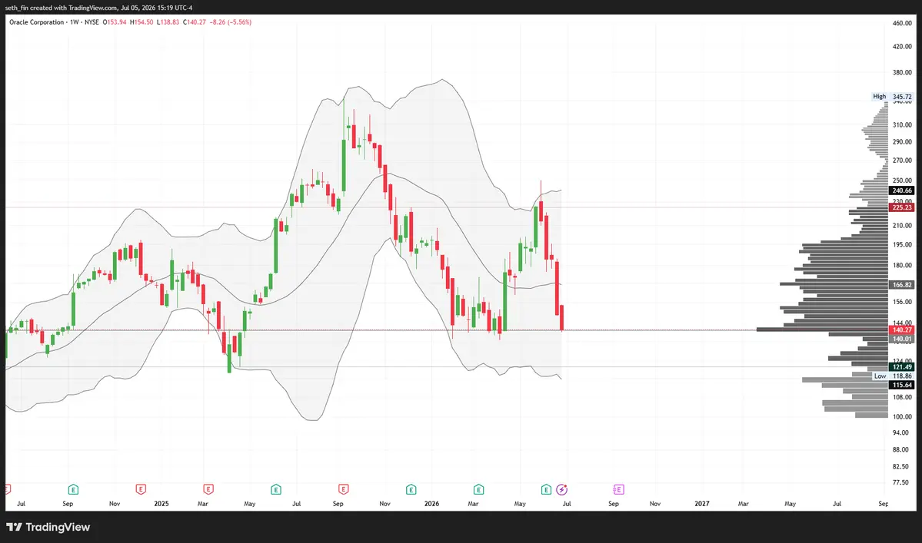Image resolution: width=922 pixels, height=543 pixels.
Task: Click the high value H154.50
Action: coord(141,22)
